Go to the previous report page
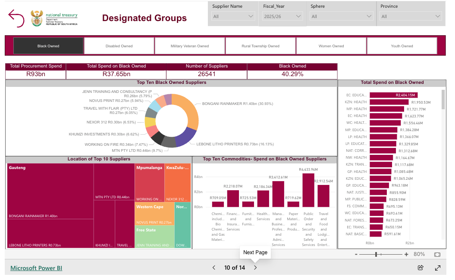 coord(214,268)
